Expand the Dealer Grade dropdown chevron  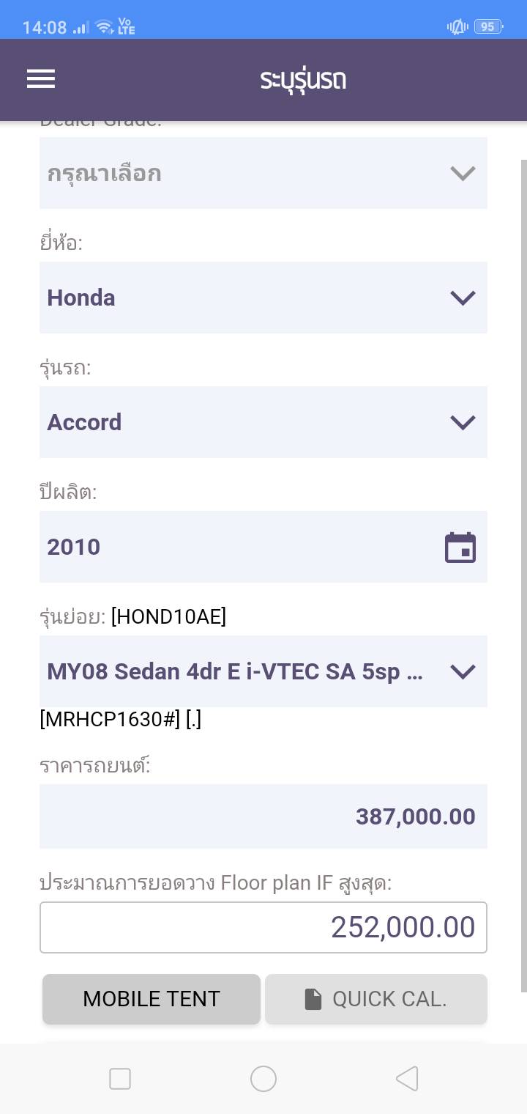coord(463,174)
